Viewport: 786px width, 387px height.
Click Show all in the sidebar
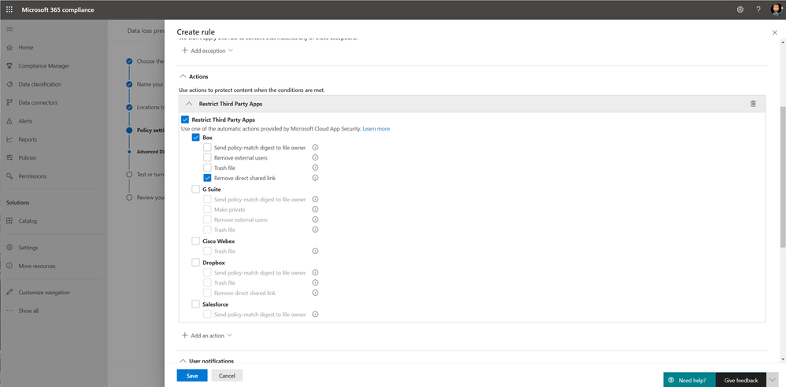[28, 311]
